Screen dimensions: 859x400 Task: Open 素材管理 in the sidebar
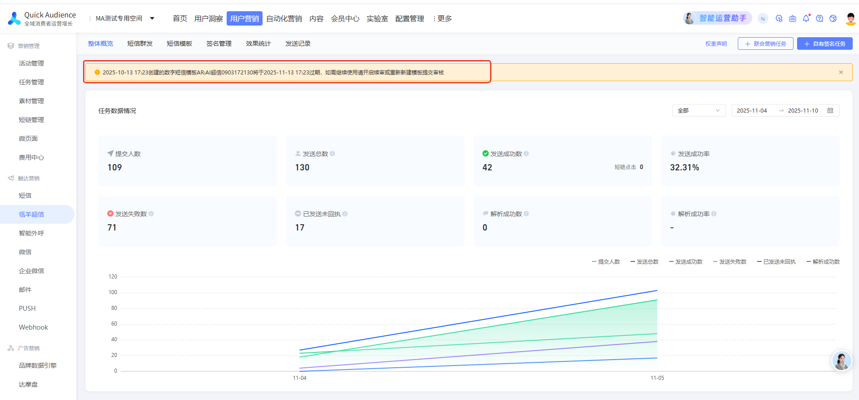point(31,101)
